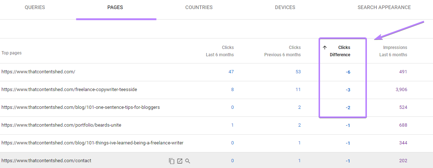This screenshot has width=433, height=168.
Task: Open the Countries tab
Action: coord(199,8)
